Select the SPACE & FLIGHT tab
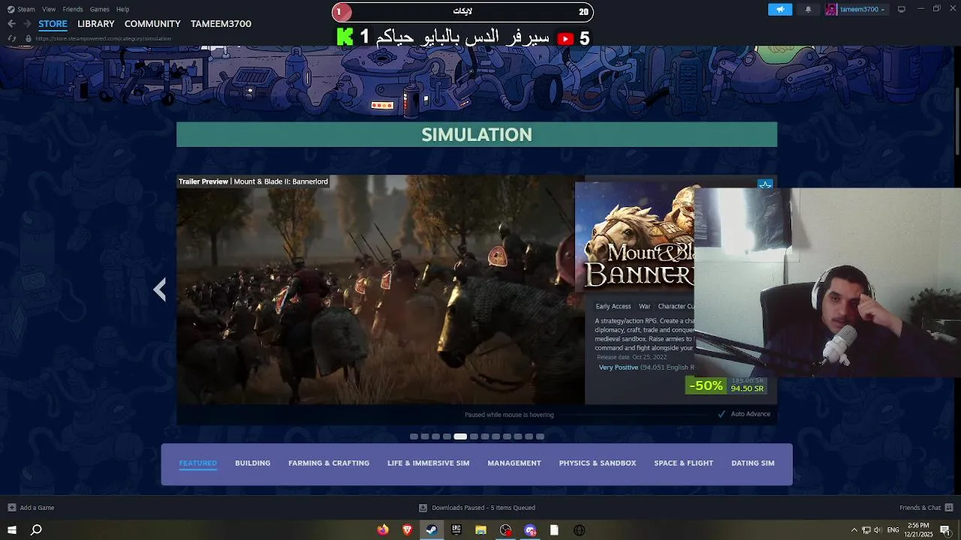The image size is (961, 540). (x=684, y=463)
